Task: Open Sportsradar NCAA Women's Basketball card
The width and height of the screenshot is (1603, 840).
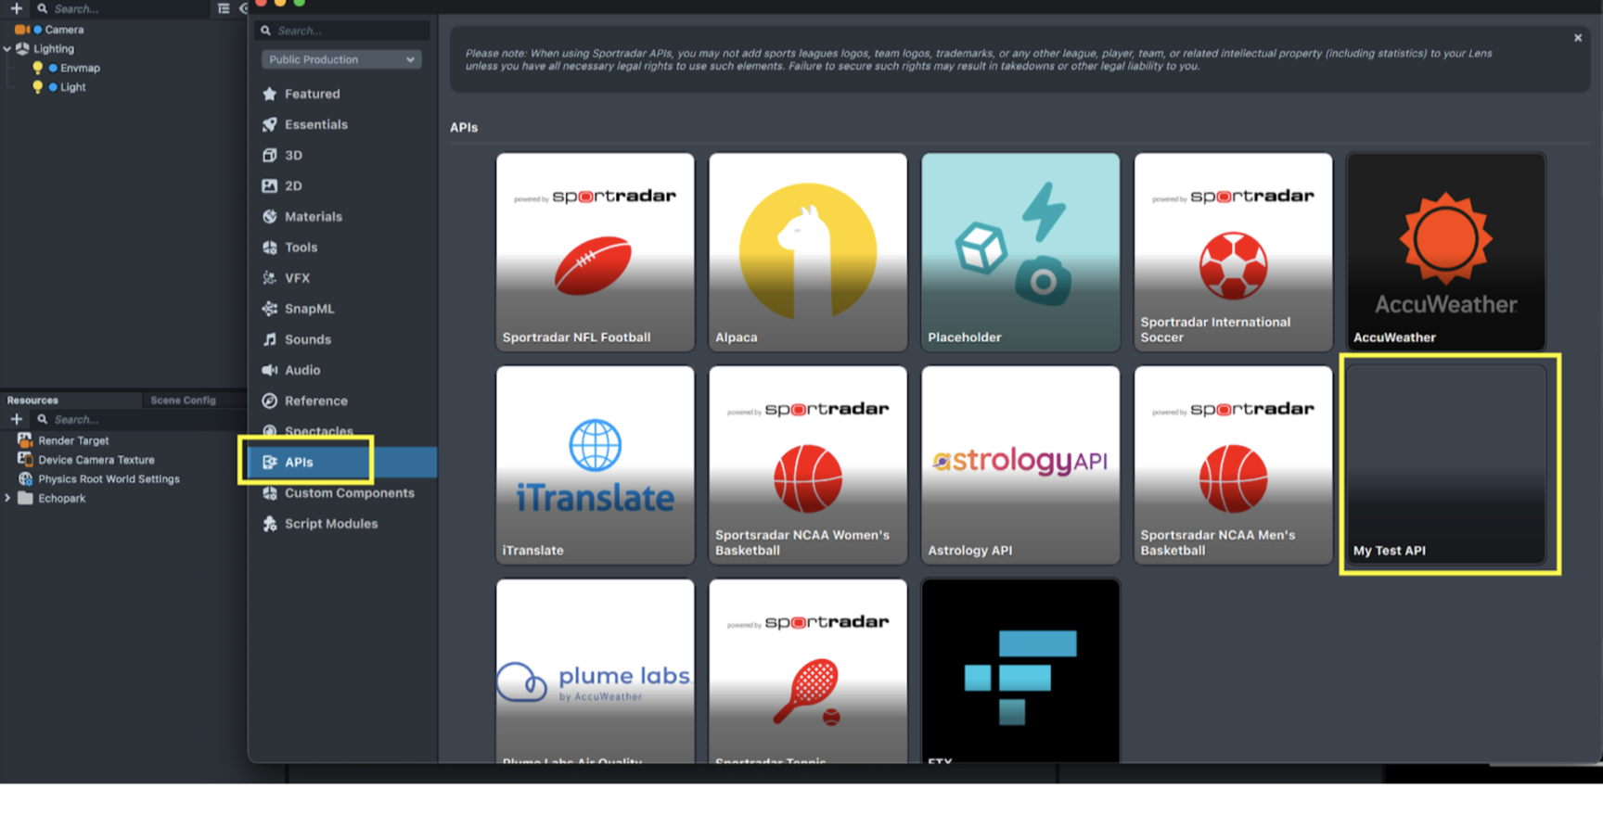Action: [807, 465]
